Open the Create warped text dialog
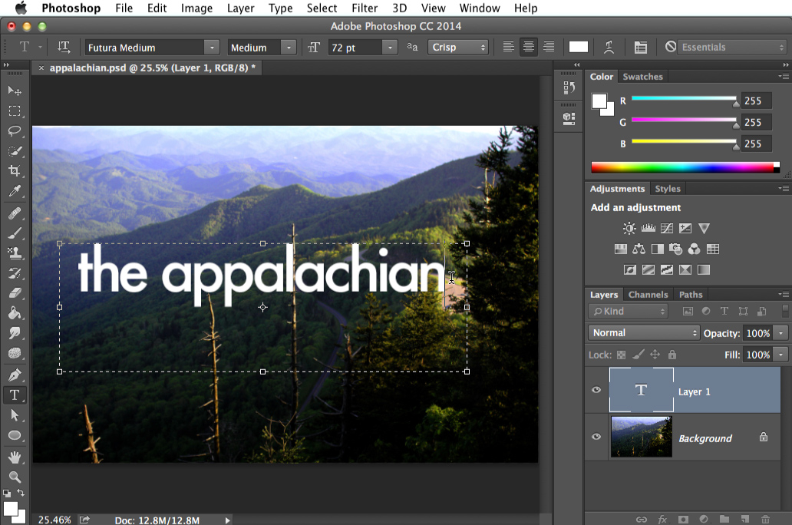The height and width of the screenshot is (525, 792). (x=609, y=47)
